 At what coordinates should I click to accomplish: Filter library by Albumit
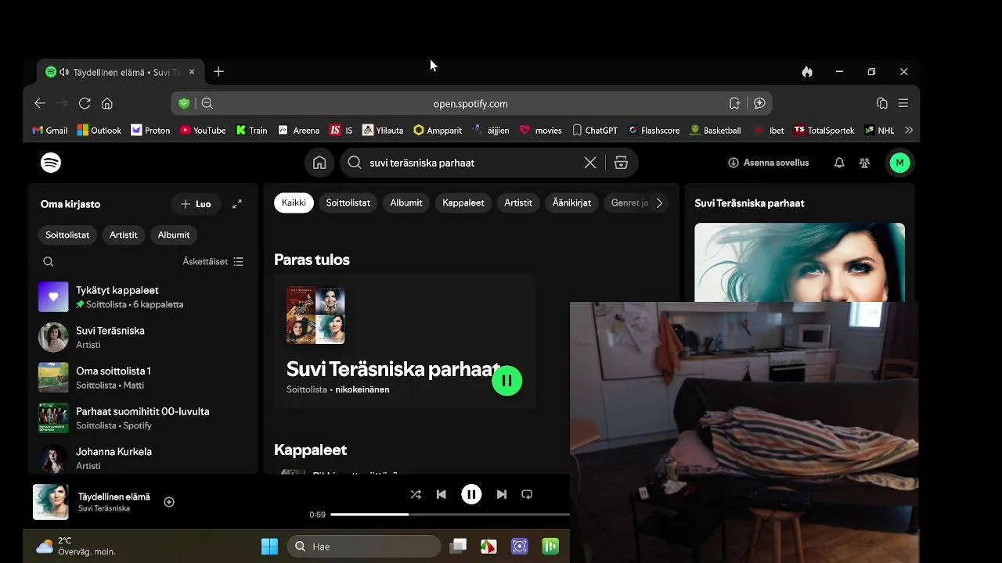point(174,235)
